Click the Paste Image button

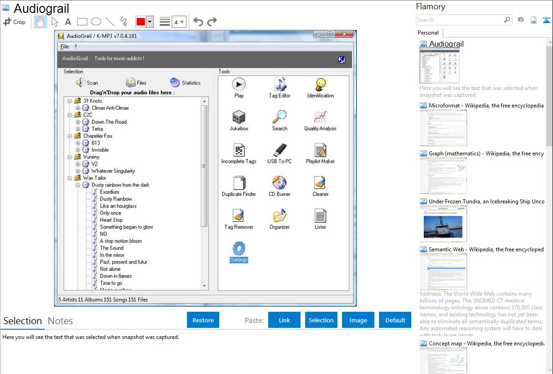click(x=358, y=320)
